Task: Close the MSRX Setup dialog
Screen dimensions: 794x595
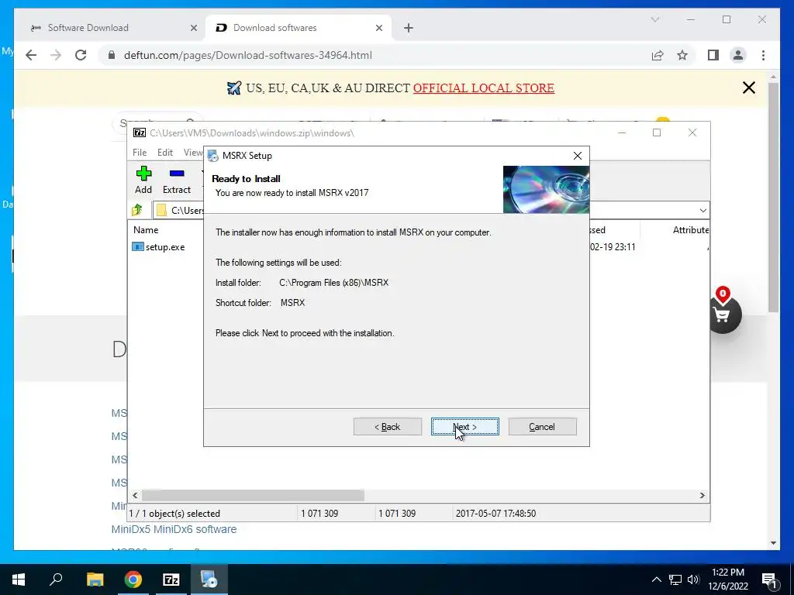Action: pos(577,156)
